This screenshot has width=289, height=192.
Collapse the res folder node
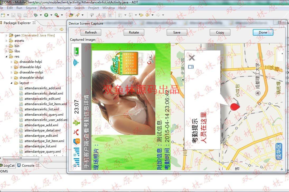[x=6, y=56]
